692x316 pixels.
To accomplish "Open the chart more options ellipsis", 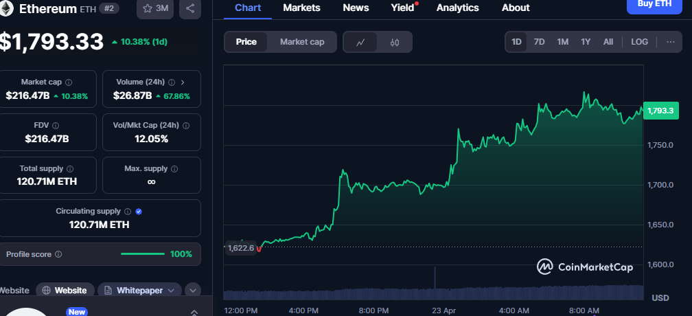I will [670, 42].
